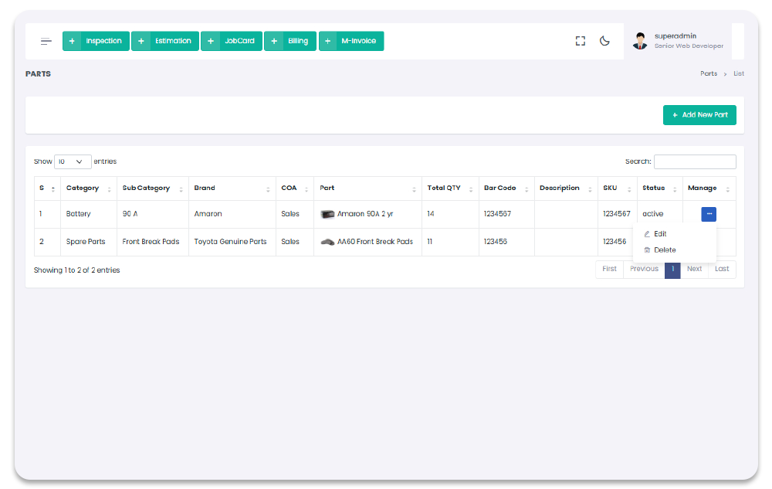Click the AA60 Front Break Pads image
The width and height of the screenshot is (772, 489).
[327, 242]
